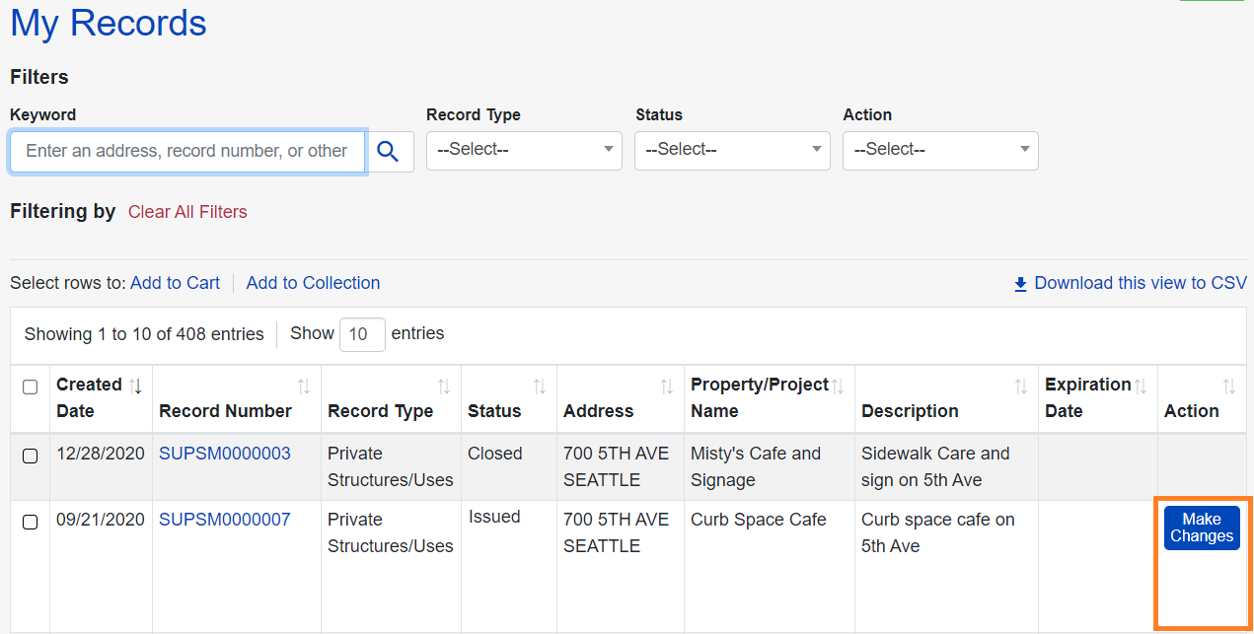The height and width of the screenshot is (634, 1254).
Task: Open record SUPSM0000003 link
Action: coord(225,454)
